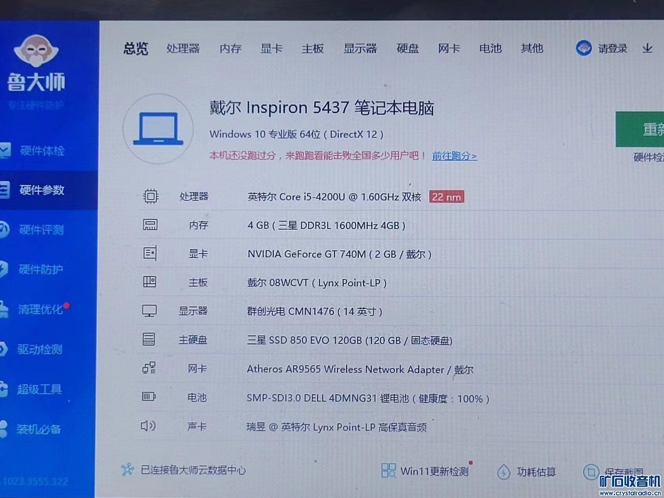Open the 总览 overview tab
Screen dimensions: 664x498
coord(136,49)
